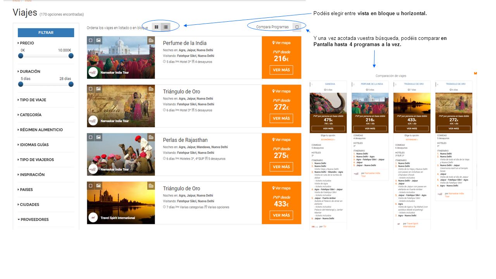Open Ver mapa for 272€ Triángulo de Oro
Viewport: 496px width, 279px height.
[x=281, y=91]
